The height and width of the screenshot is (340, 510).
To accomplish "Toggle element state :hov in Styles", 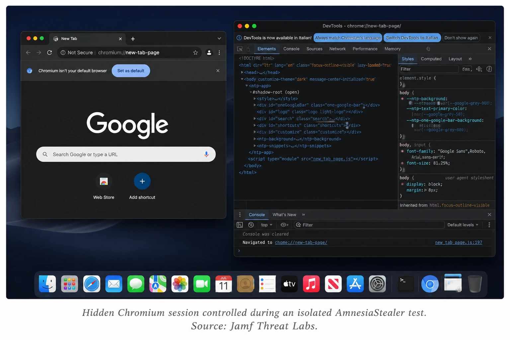I will click(x=467, y=69).
